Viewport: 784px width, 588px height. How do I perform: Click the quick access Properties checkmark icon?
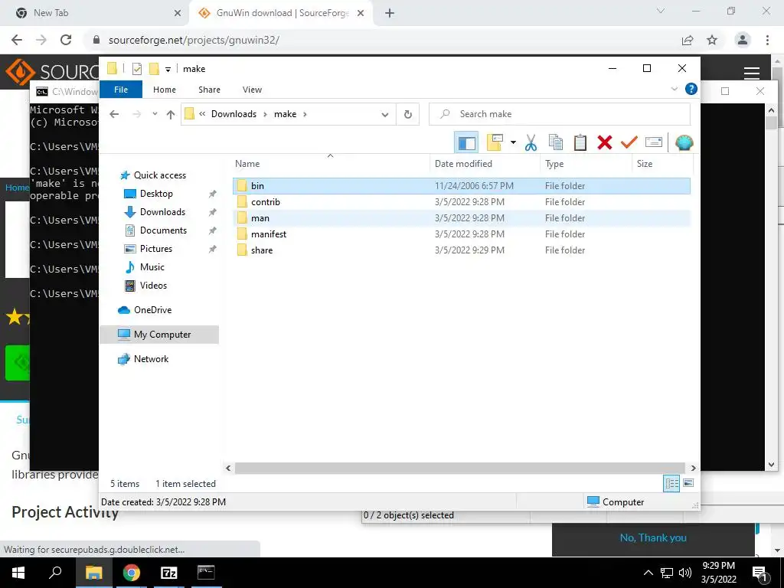point(137,69)
